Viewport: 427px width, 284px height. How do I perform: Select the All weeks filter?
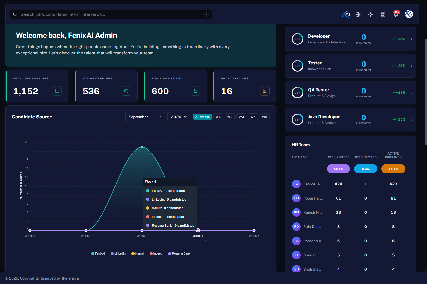click(x=202, y=117)
